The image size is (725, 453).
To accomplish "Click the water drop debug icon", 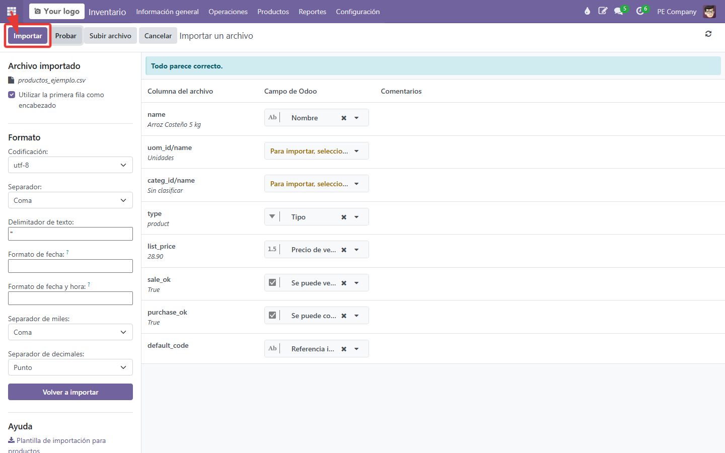I will 587,11.
